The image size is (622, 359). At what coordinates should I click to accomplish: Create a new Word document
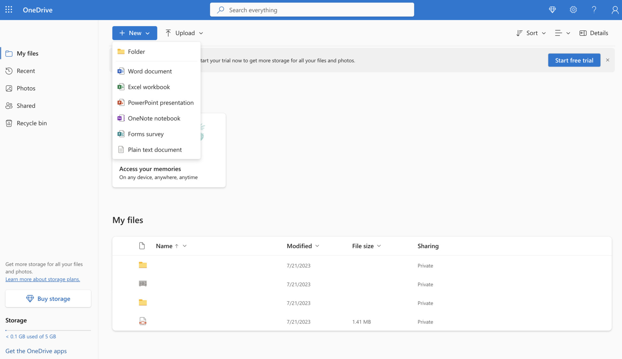point(150,71)
